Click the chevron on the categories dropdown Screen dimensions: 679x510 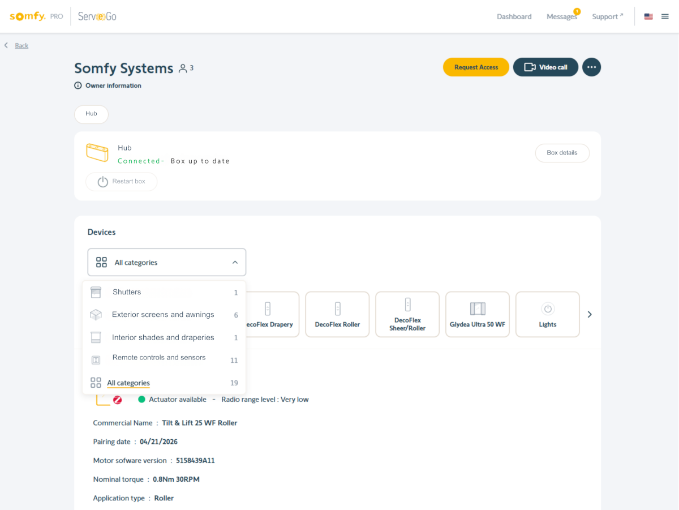click(x=235, y=263)
